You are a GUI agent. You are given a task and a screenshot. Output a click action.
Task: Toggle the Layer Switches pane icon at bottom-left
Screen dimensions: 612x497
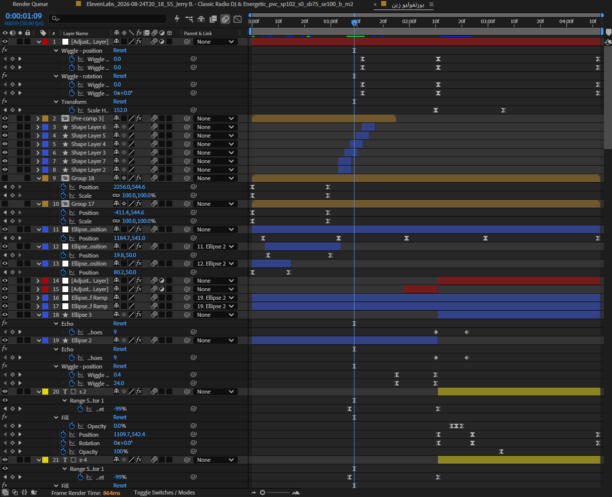coord(5,492)
